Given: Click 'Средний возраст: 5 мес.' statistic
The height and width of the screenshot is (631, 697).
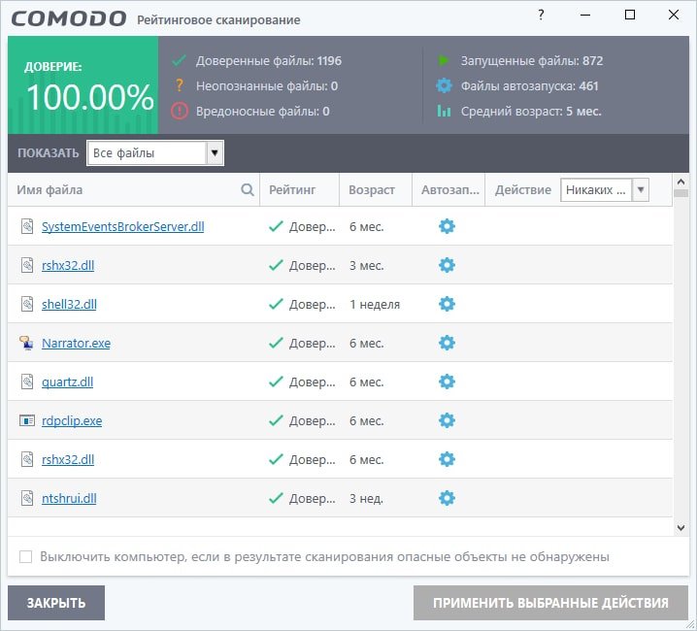Looking at the screenshot, I should 531,112.
